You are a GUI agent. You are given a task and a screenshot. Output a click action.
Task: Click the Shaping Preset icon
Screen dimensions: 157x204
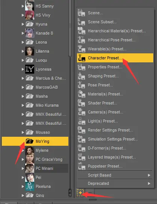tap(81, 76)
